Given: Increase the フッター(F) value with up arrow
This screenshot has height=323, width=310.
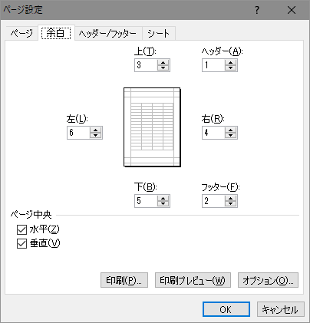Looking at the screenshot, I should [x=230, y=198].
